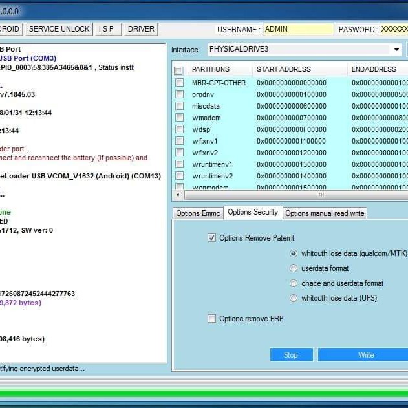Toggle the select-all partitions header checkbox

pyautogui.click(x=178, y=70)
